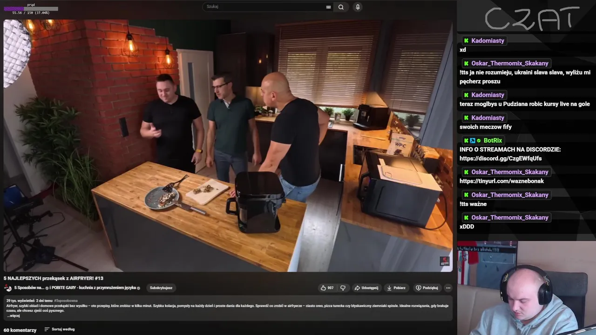Click the Subskrybujesz subscription button

point(161,288)
